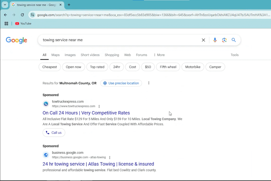Go to the Google logo homepage
271x181 pixels.
pyautogui.click(x=16, y=40)
